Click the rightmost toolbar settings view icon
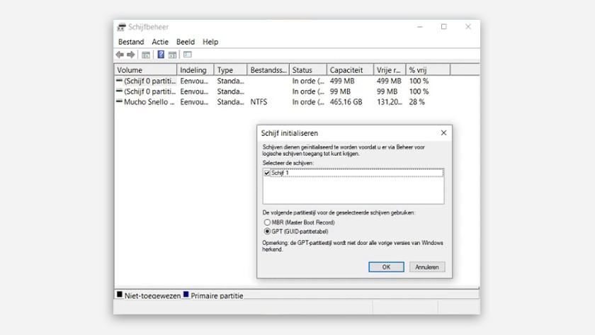 click(x=188, y=55)
